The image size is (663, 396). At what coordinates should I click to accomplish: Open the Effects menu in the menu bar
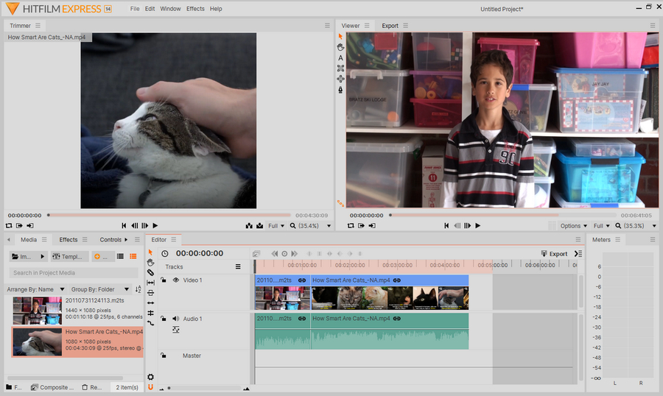195,9
